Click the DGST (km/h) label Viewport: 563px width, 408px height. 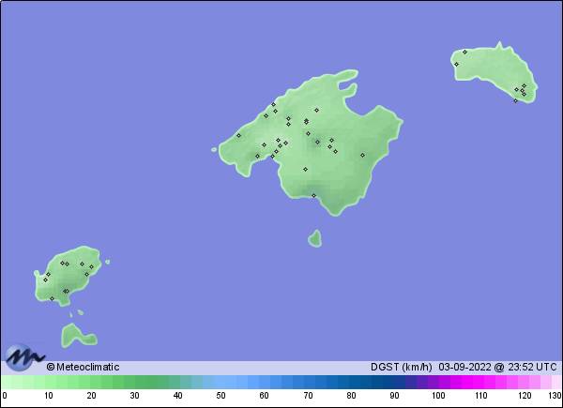[x=401, y=367]
